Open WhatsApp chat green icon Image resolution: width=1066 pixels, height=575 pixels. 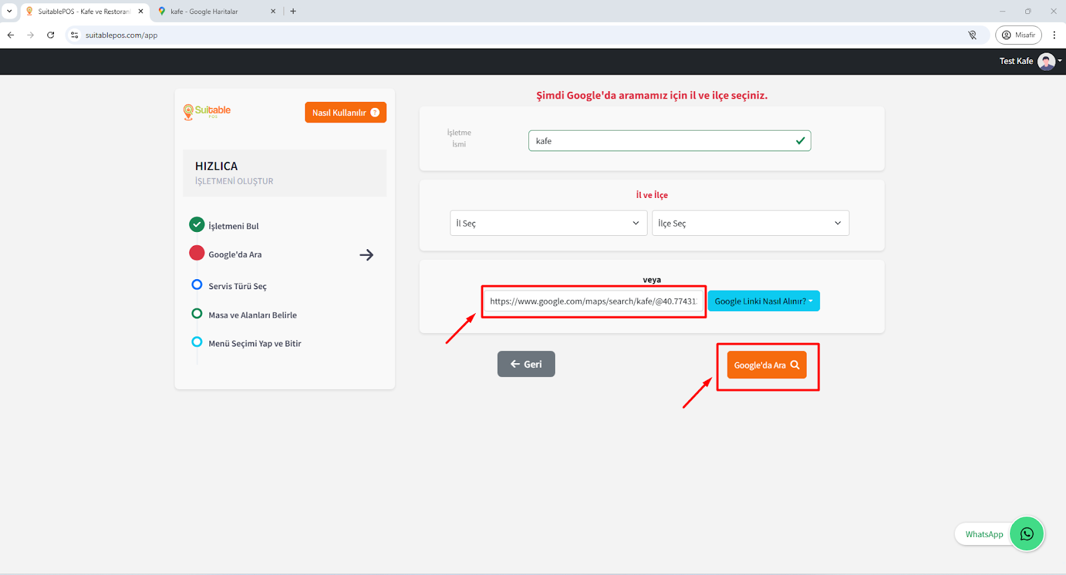click(x=1027, y=534)
